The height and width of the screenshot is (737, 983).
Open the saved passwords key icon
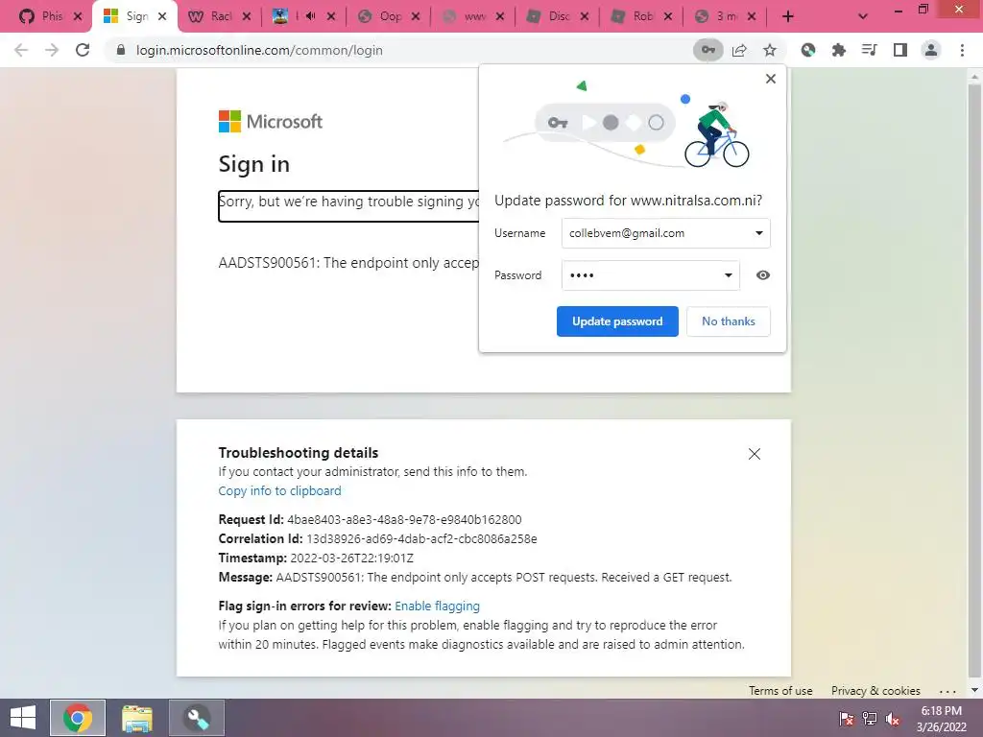[x=707, y=50]
